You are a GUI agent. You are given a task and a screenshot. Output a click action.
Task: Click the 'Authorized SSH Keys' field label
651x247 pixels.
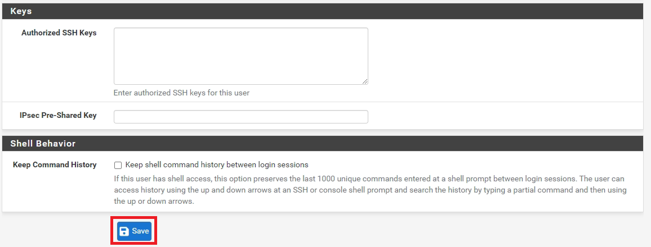coord(59,33)
